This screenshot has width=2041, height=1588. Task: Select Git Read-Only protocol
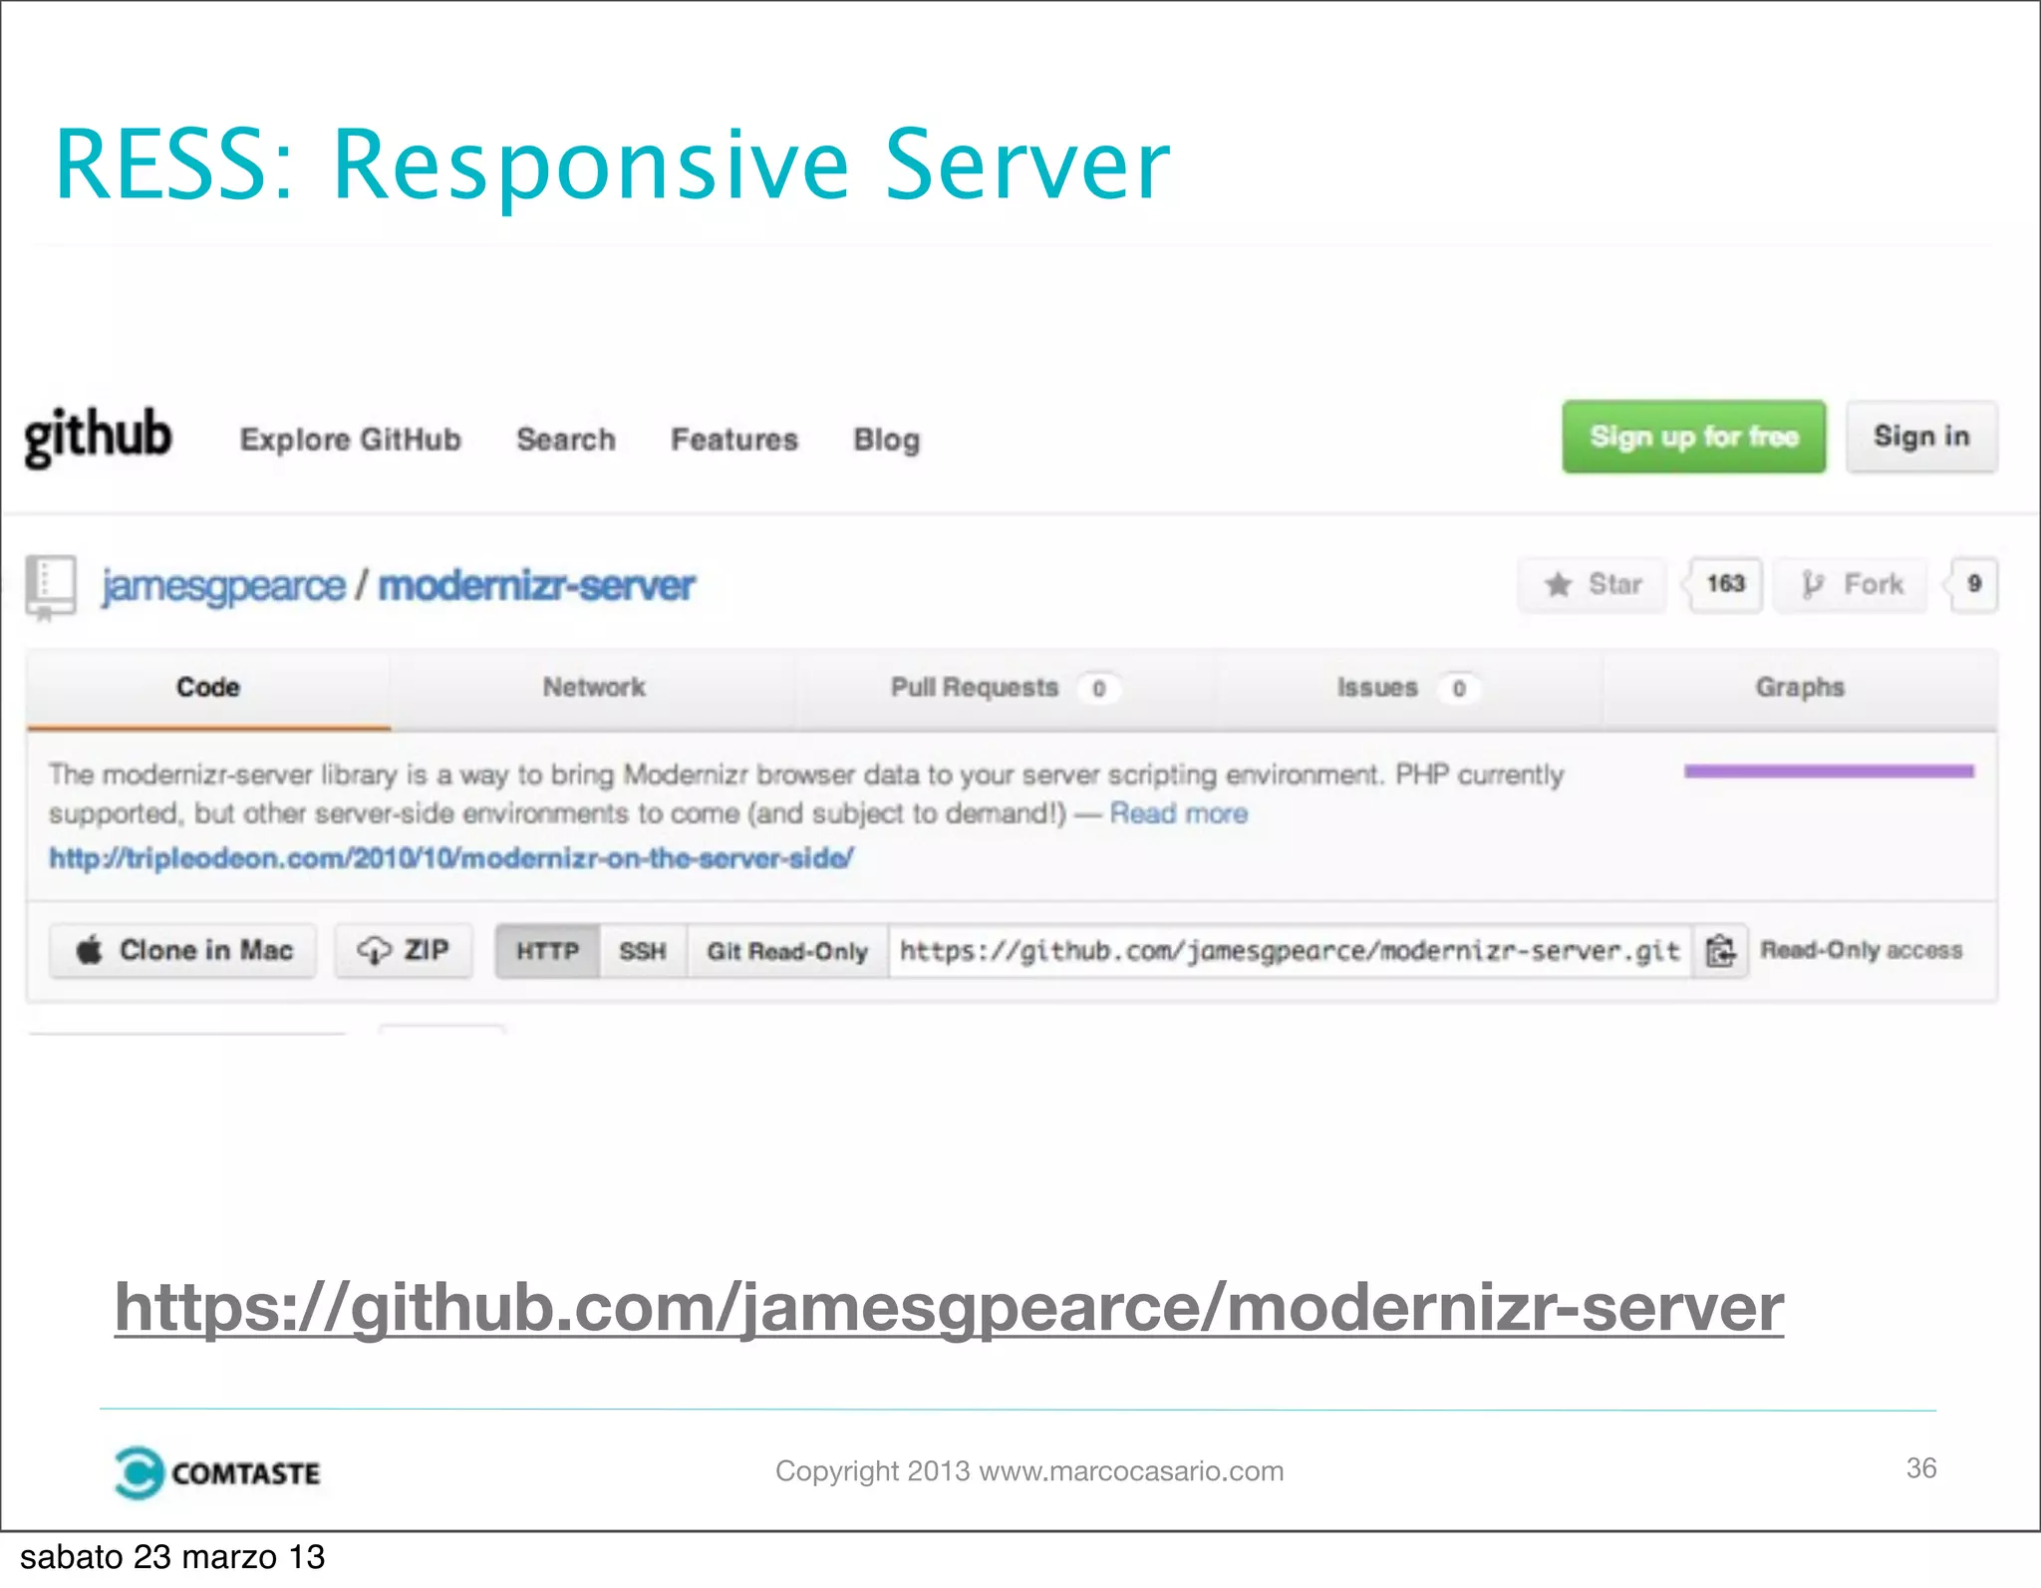pyautogui.click(x=787, y=951)
